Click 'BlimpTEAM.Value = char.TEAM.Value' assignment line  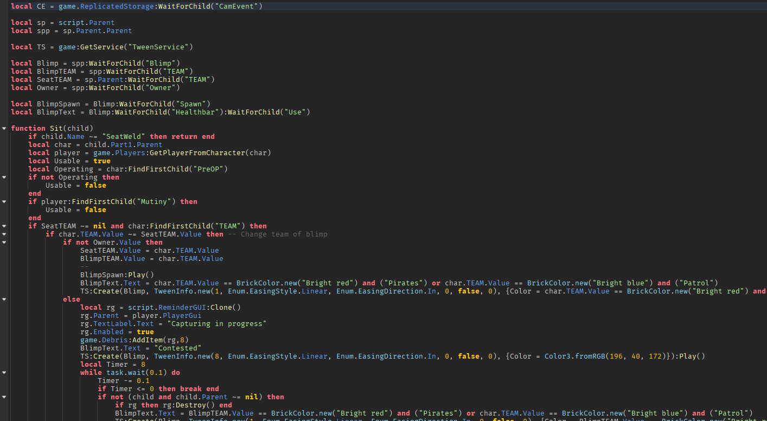pos(152,259)
